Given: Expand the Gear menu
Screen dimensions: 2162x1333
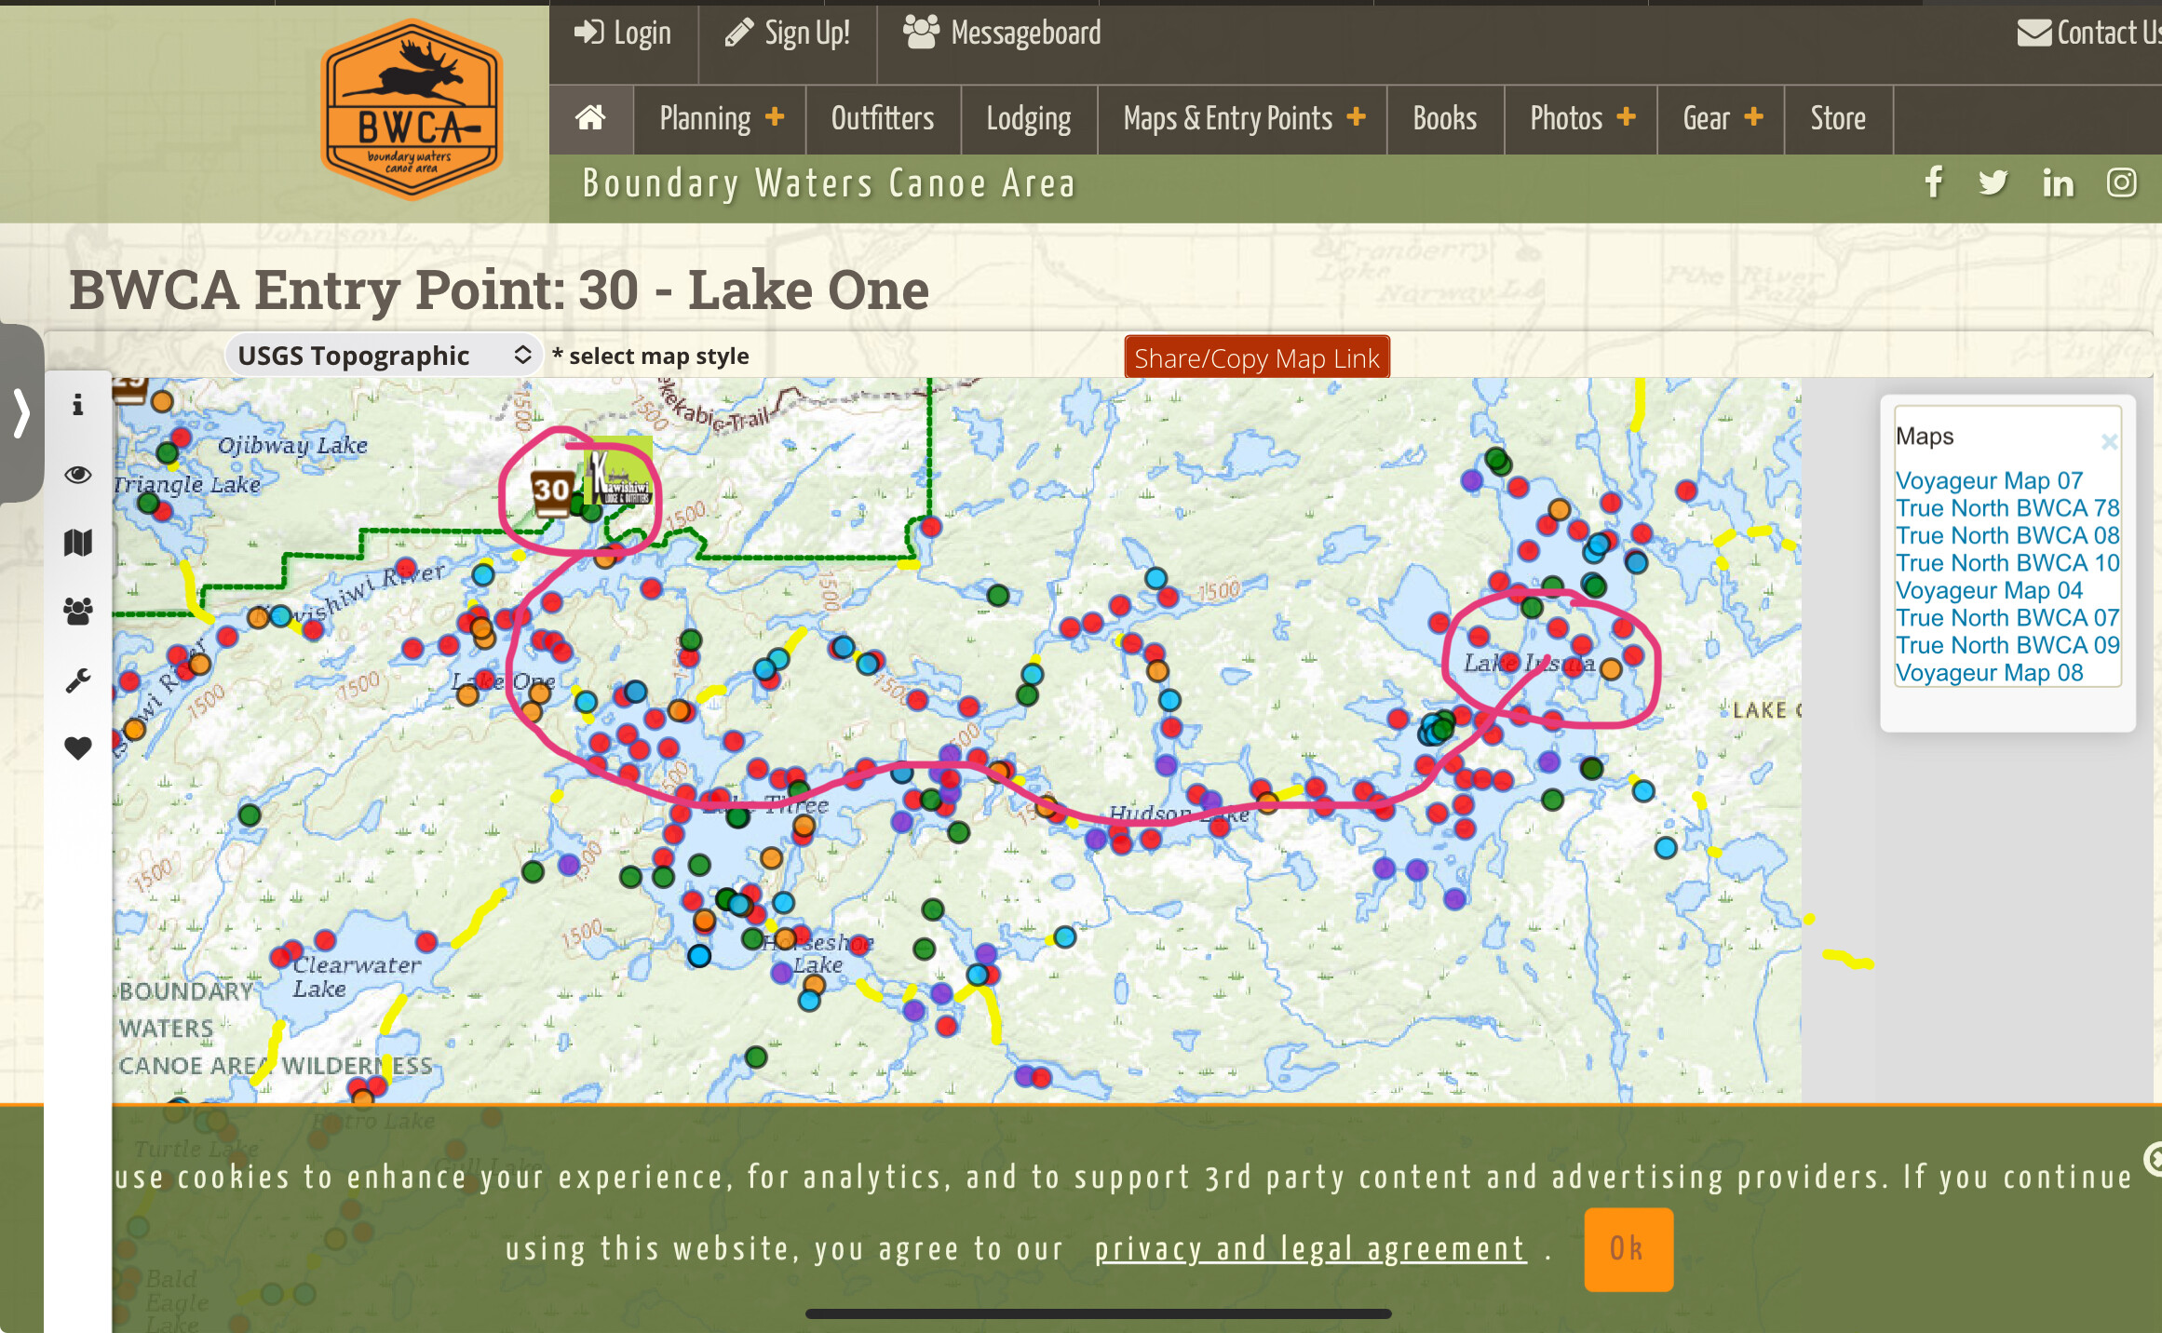Looking at the screenshot, I should pos(1722,119).
